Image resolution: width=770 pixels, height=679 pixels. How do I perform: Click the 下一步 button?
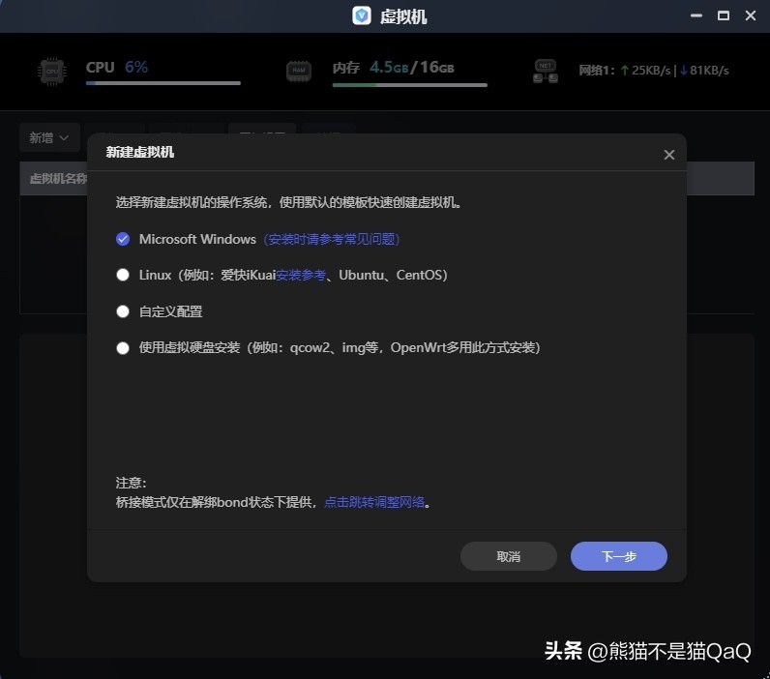619,556
